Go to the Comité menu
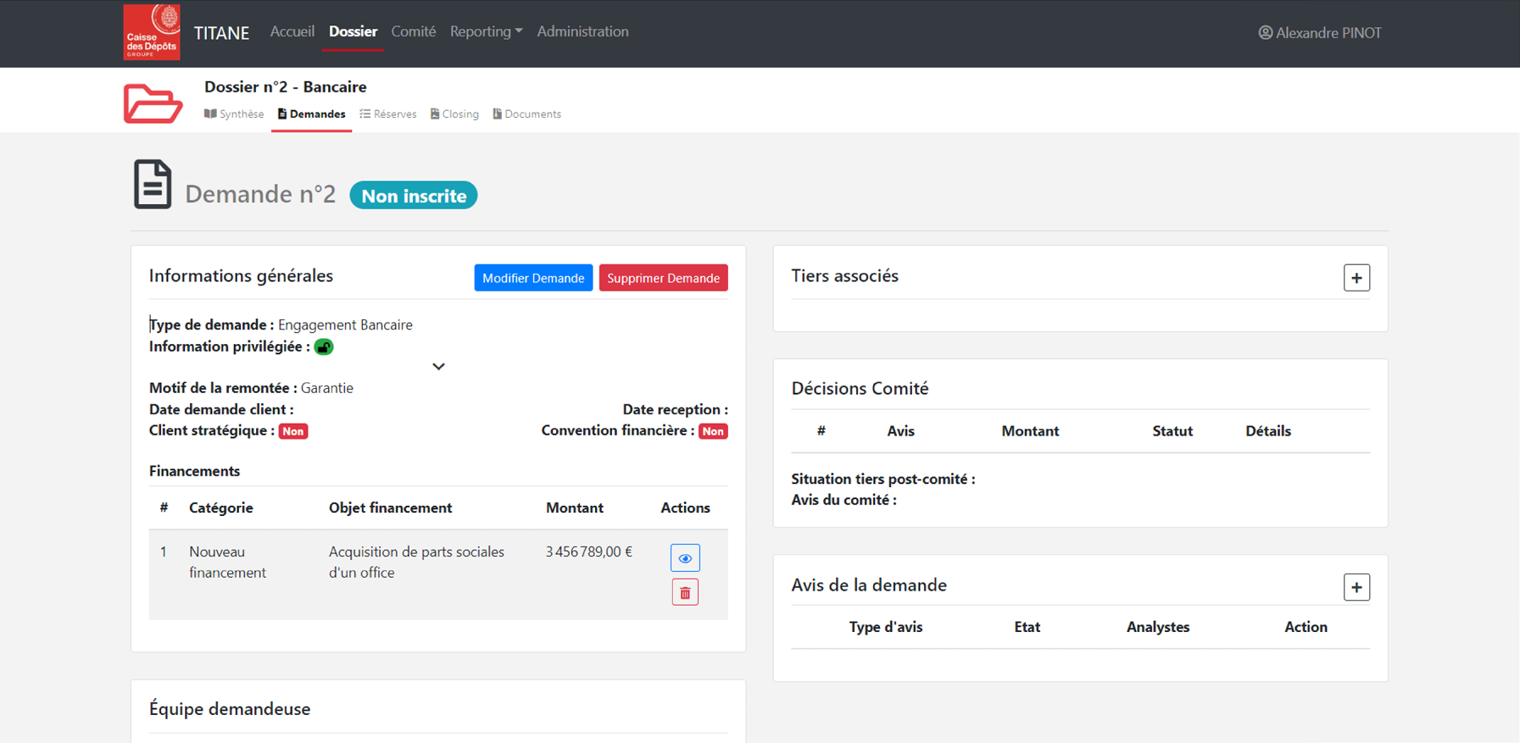 click(413, 31)
